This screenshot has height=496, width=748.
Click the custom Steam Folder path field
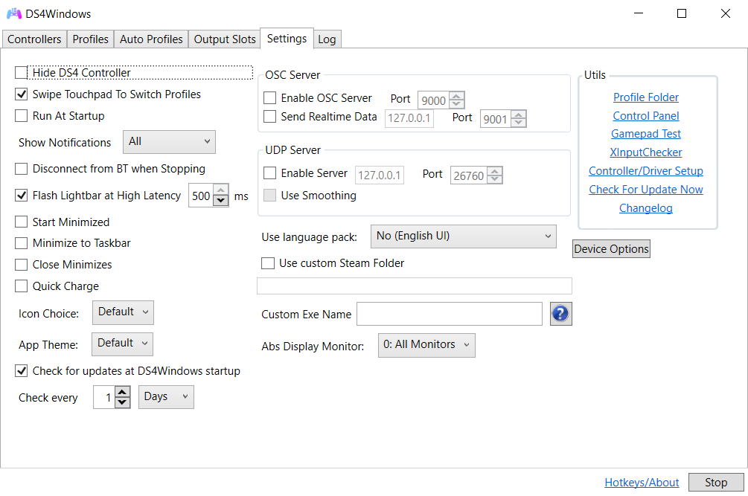pos(414,286)
